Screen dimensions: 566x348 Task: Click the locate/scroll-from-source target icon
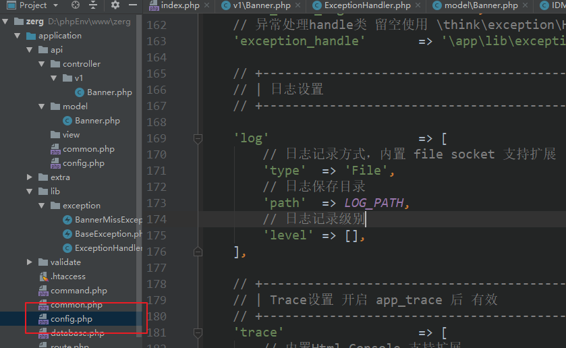tap(76, 5)
